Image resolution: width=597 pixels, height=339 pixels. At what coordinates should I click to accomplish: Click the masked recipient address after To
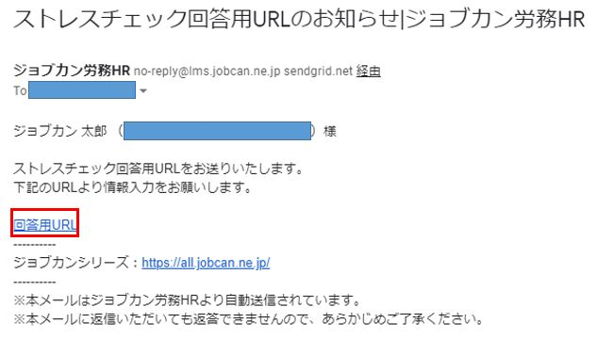coord(82,90)
